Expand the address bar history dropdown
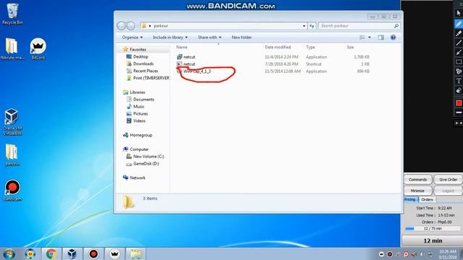 point(304,26)
